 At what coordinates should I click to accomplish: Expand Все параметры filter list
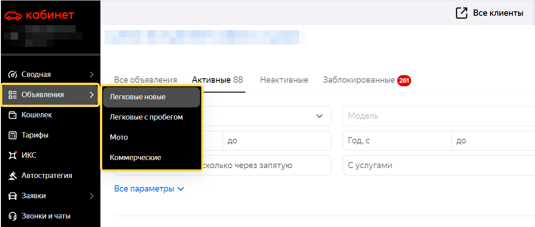[149, 189]
